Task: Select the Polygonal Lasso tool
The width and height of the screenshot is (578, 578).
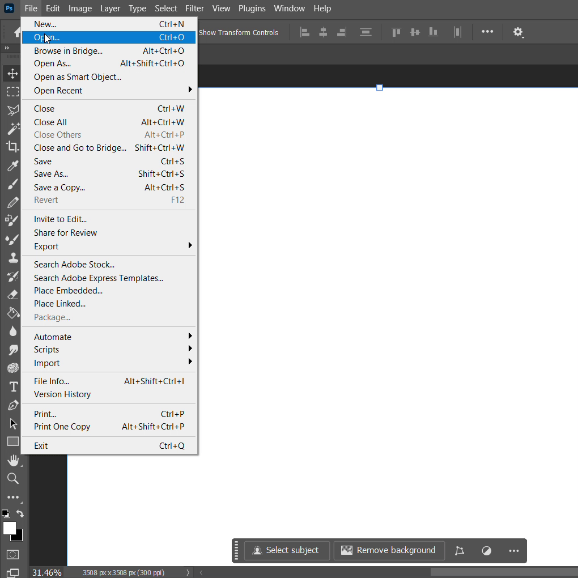Action: tap(12, 110)
